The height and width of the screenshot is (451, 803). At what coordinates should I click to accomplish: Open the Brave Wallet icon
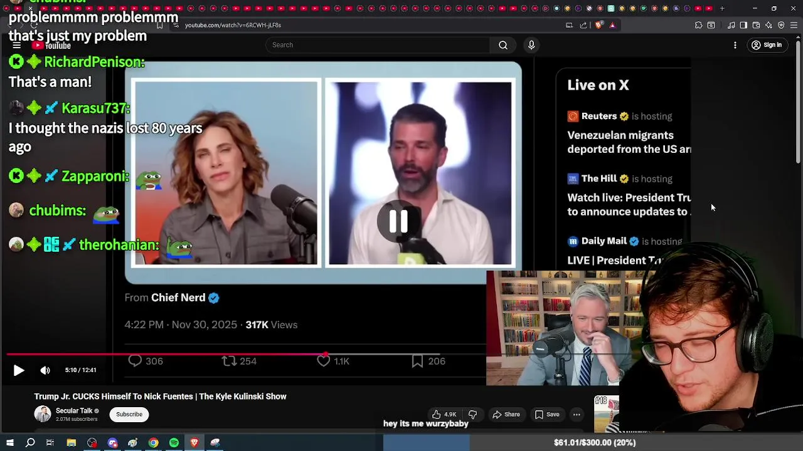(756, 25)
